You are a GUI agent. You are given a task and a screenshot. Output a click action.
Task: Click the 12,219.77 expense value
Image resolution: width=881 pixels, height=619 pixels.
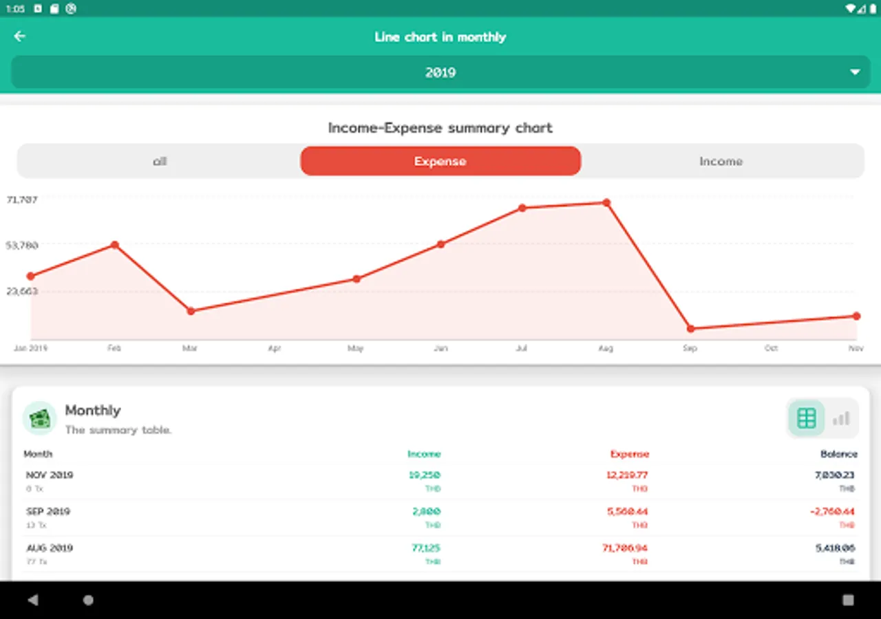[x=627, y=475]
